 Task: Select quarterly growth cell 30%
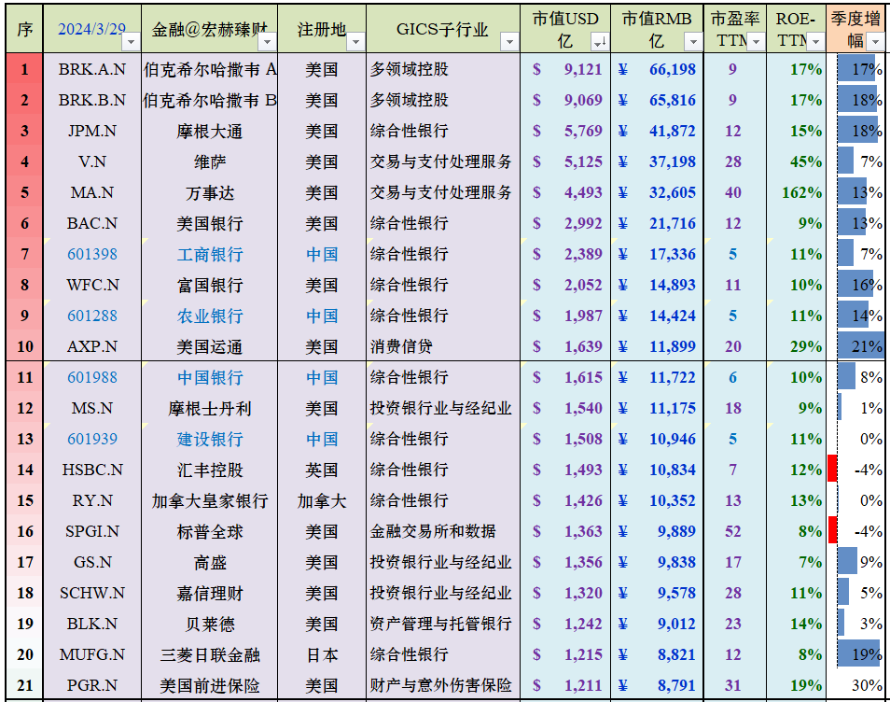pyautogui.click(x=857, y=685)
